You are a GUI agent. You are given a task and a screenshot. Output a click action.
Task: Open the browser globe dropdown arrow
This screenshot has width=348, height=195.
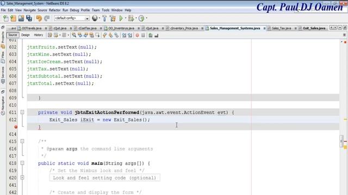(x=99, y=18)
